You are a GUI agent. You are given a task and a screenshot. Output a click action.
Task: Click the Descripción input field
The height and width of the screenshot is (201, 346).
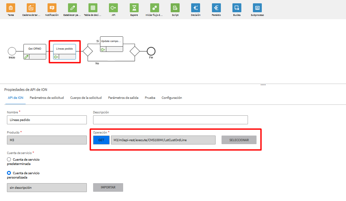[170, 120]
